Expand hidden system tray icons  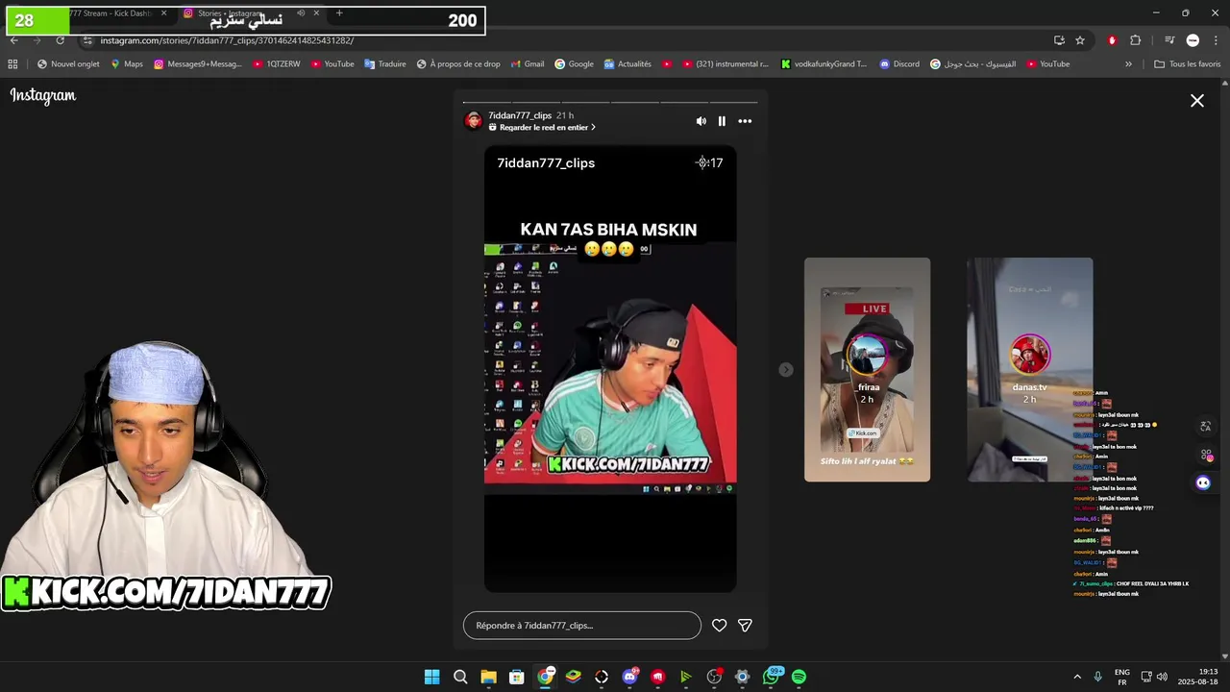(x=1077, y=677)
